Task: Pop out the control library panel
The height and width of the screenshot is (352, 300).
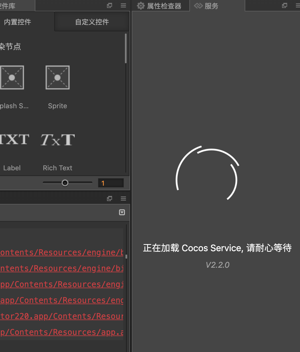Action: (110, 5)
